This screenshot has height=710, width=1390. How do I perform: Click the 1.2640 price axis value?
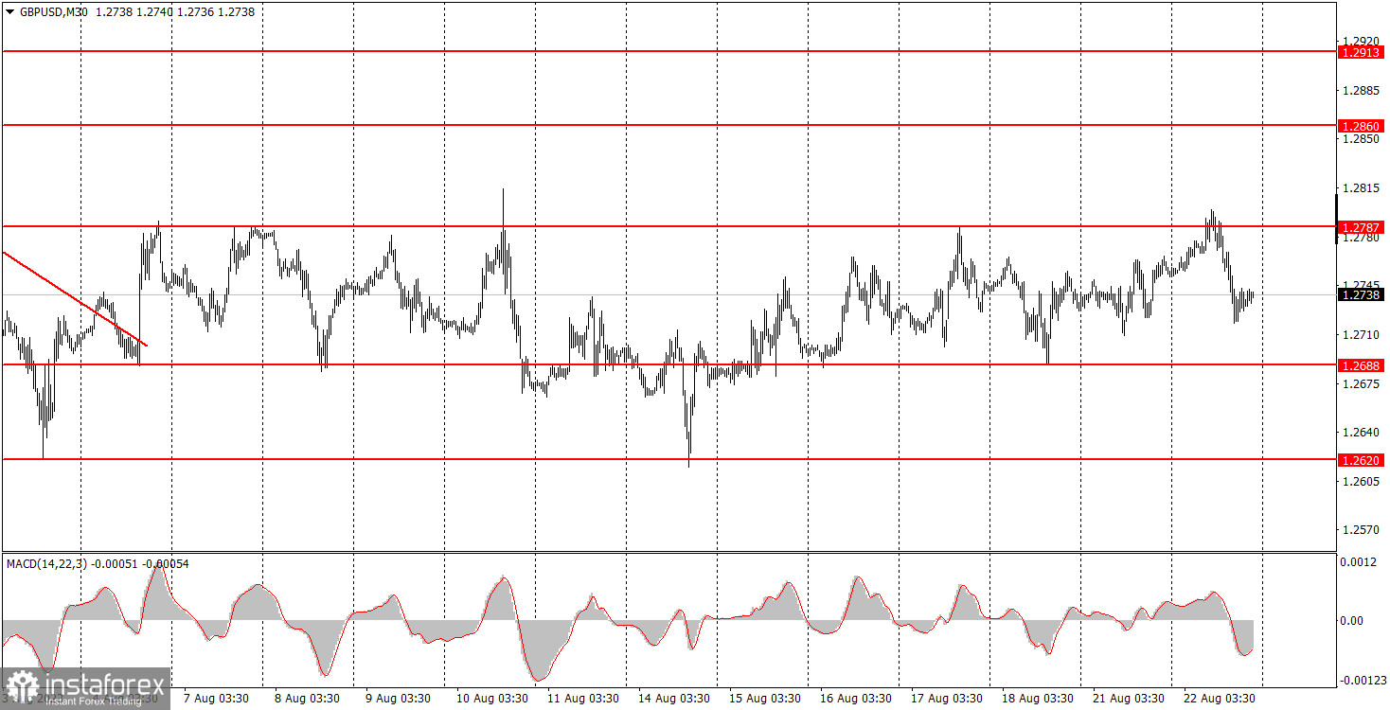[x=1360, y=433]
